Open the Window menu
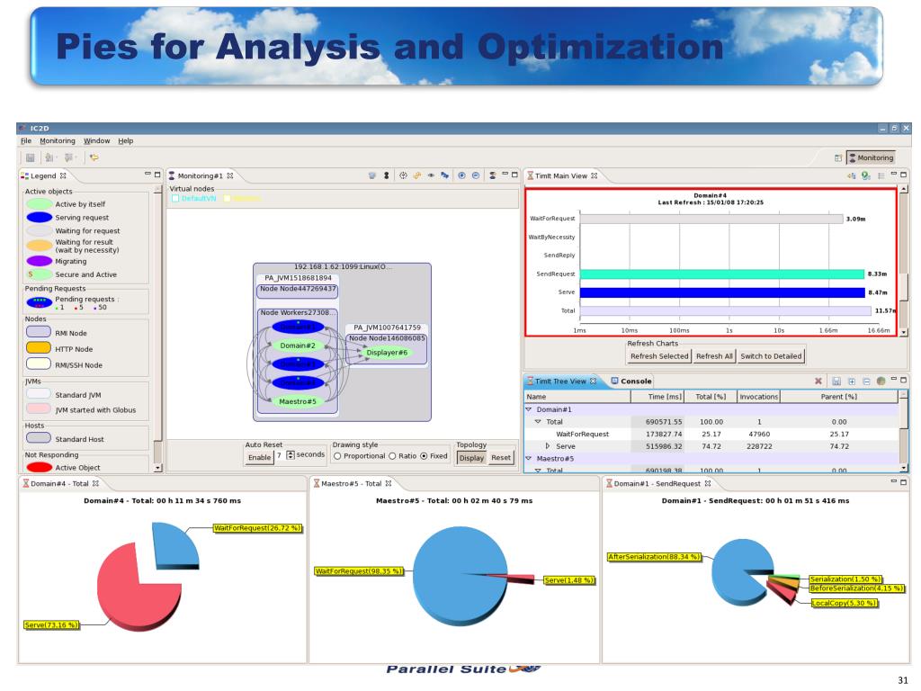Image resolution: width=921 pixels, height=691 pixels. tap(96, 141)
